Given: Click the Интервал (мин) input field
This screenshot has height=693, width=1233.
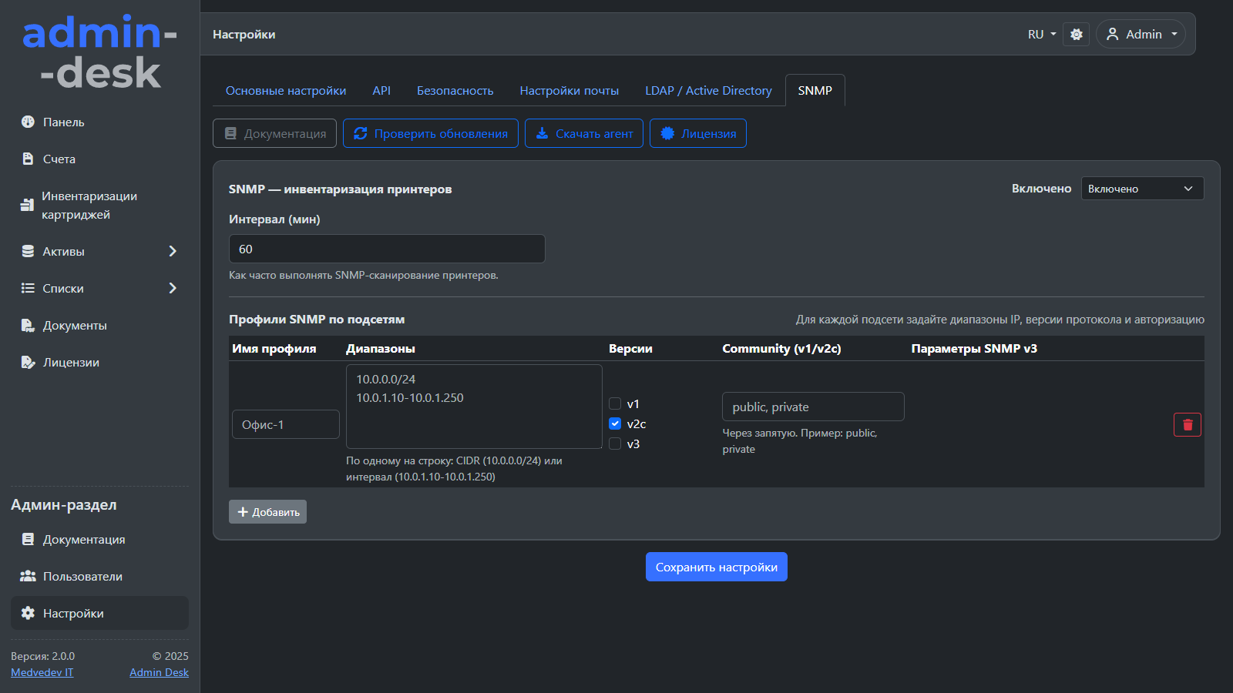Looking at the screenshot, I should point(387,249).
